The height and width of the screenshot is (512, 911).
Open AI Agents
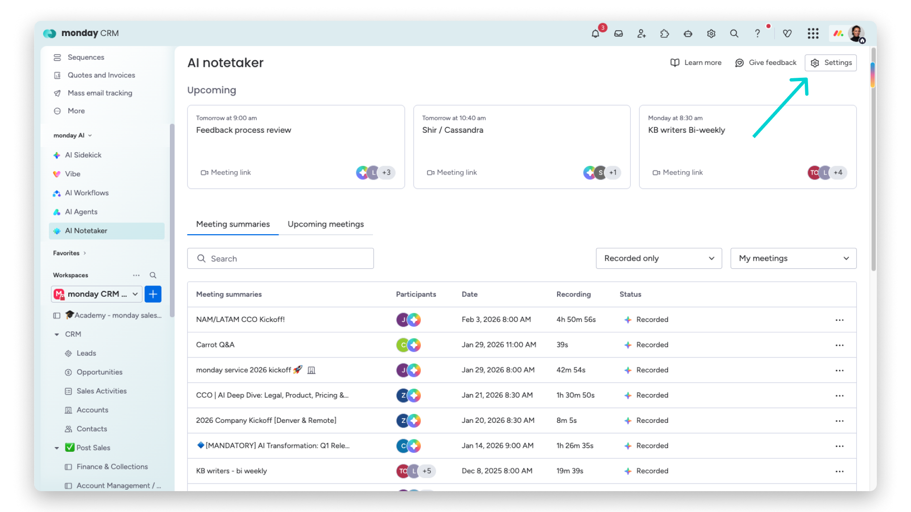(x=81, y=212)
